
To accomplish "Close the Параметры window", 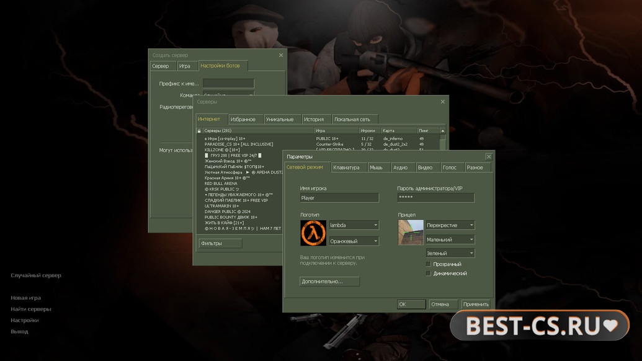I will coord(488,157).
